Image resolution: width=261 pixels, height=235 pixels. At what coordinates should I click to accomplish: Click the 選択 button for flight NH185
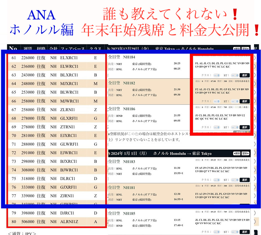[x=245, y=232]
